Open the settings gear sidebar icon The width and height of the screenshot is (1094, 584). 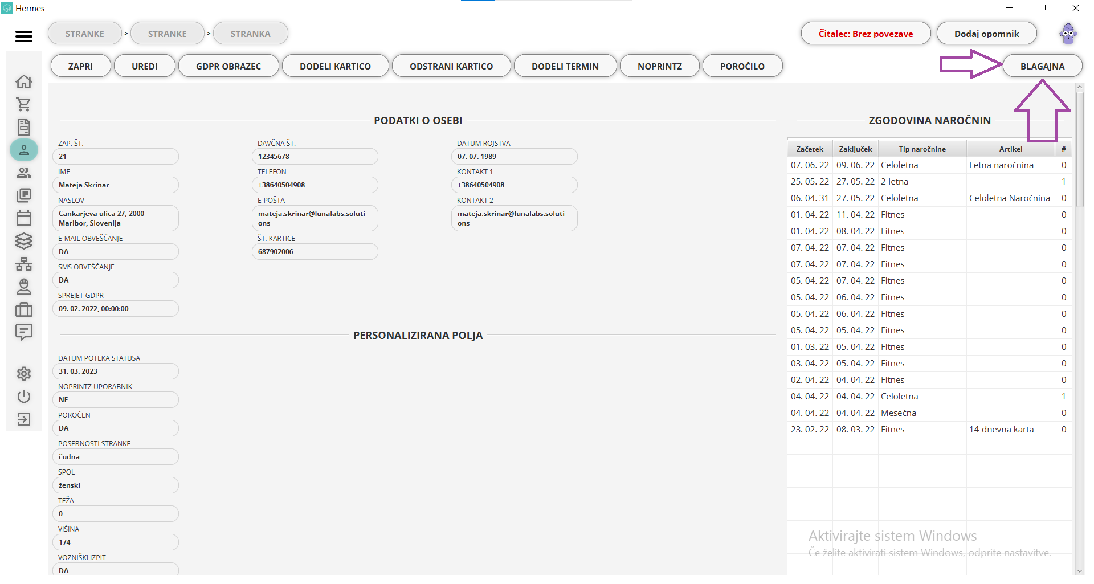[24, 374]
